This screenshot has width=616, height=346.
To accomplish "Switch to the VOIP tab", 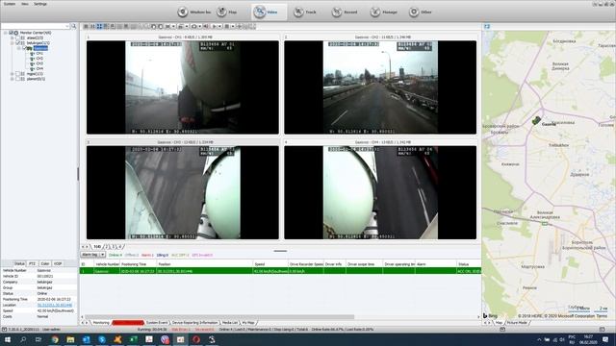I will [58, 263].
